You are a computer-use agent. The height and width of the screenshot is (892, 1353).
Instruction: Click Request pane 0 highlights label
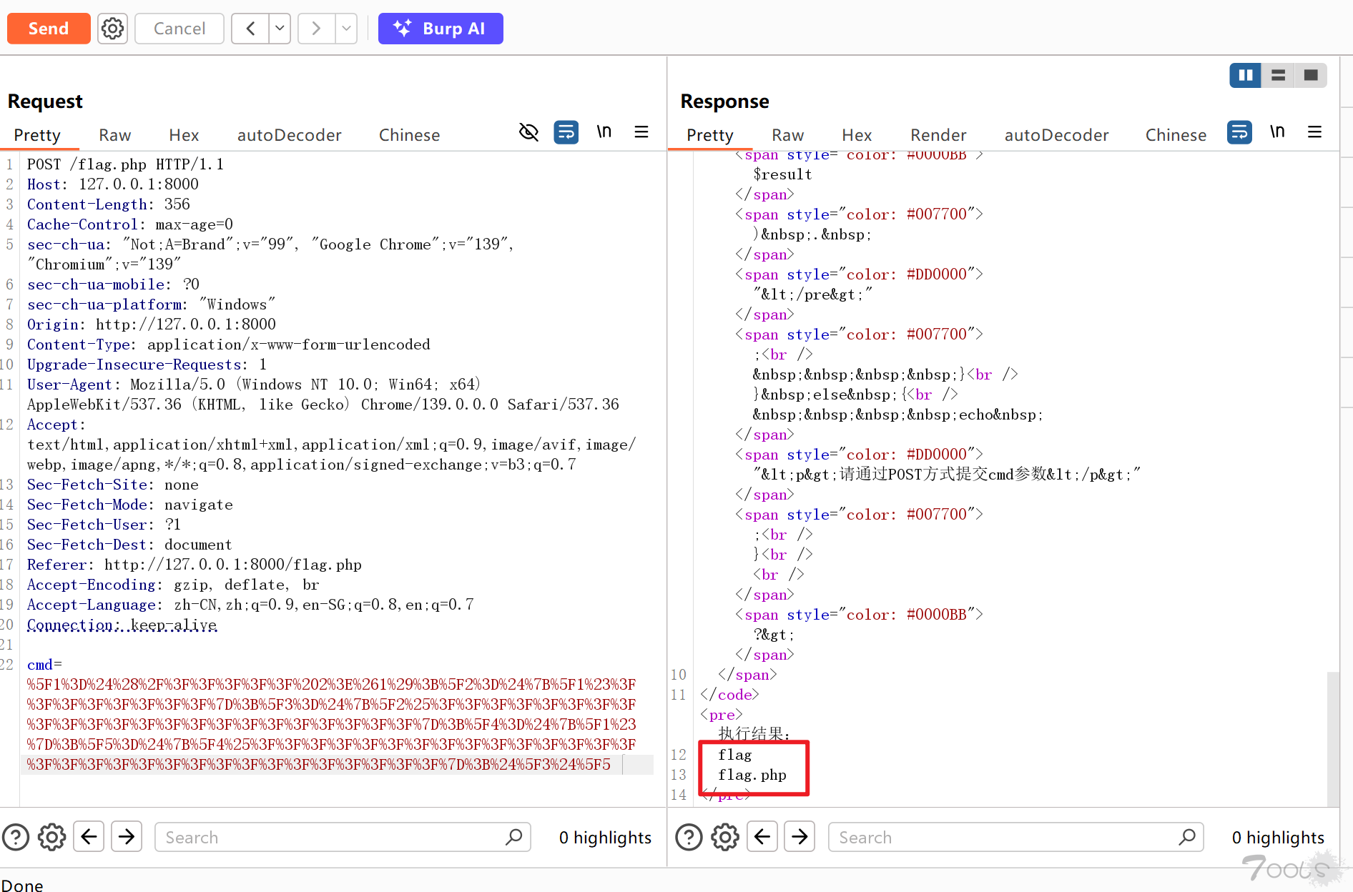point(605,837)
